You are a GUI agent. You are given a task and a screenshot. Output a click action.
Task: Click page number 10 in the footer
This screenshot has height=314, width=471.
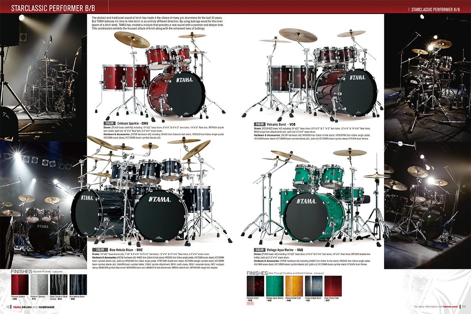tap(8, 307)
